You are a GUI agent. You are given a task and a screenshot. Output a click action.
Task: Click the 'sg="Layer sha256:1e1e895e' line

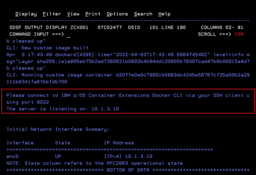pyautogui.click(x=128, y=62)
